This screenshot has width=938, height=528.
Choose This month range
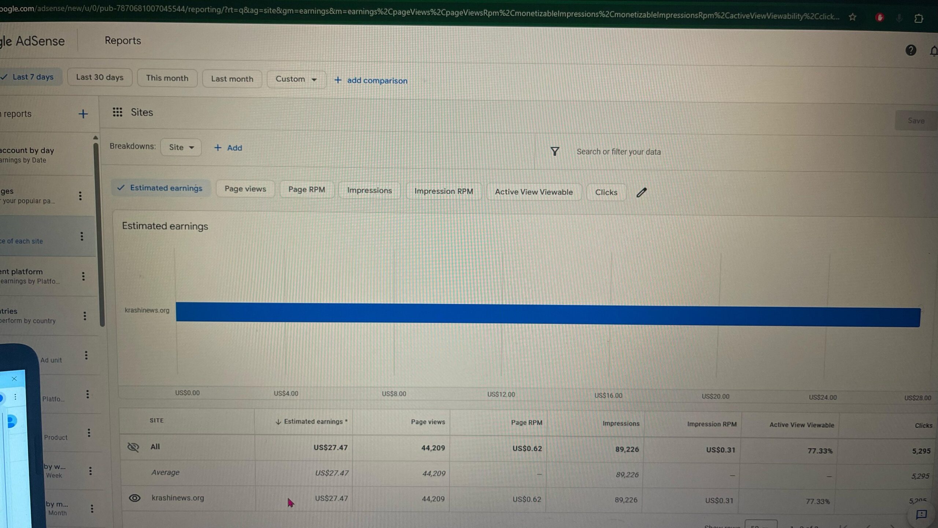click(167, 78)
